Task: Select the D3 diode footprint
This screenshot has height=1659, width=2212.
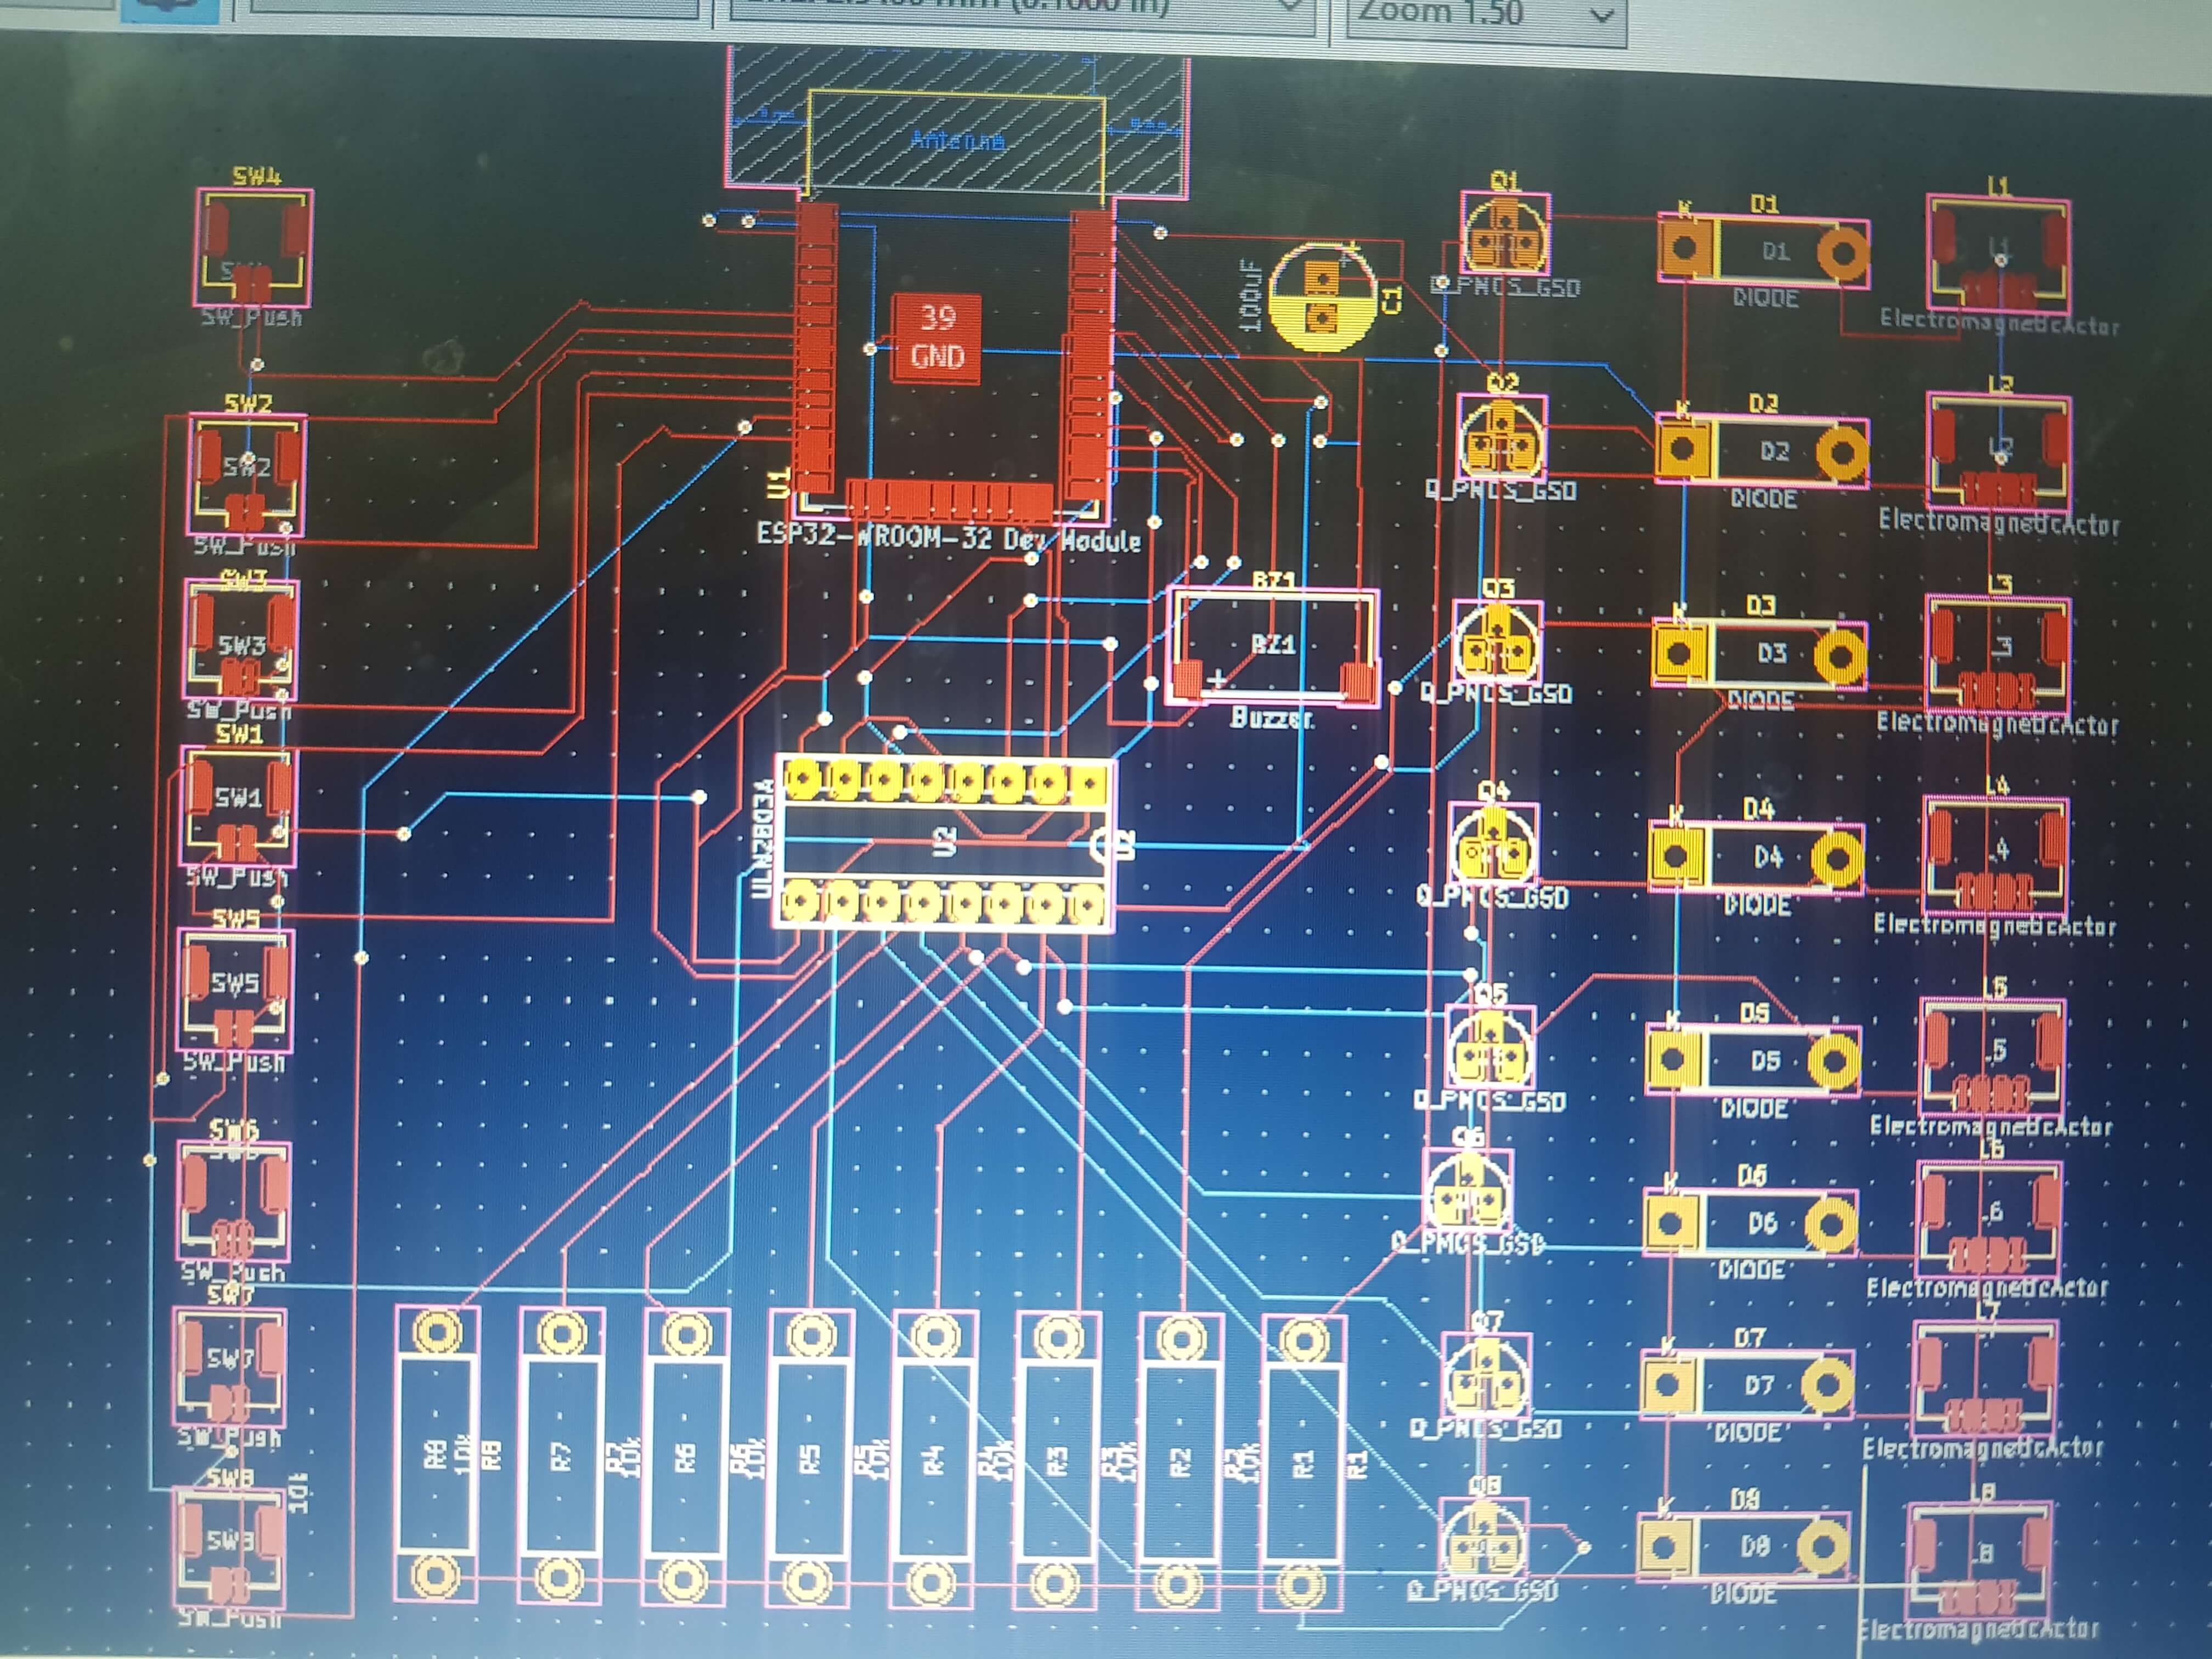Action: tap(1758, 655)
